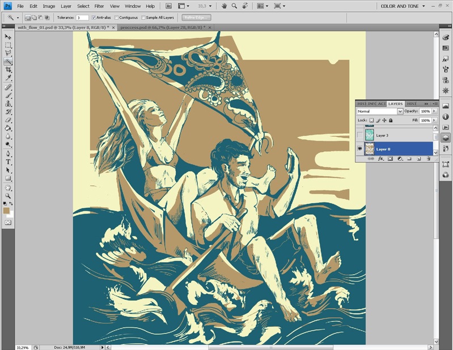Image resolution: width=453 pixels, height=350 pixels.
Task: Select the Zoom tool in the toolbox
Action: tap(8, 195)
